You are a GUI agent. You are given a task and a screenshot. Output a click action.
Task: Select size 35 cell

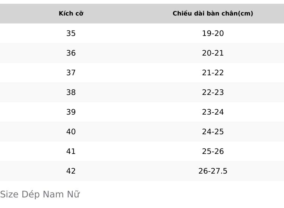(x=71, y=33)
